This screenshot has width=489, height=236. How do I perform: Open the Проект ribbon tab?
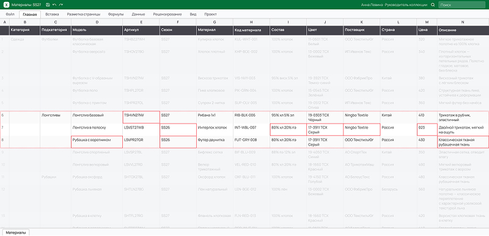tap(210, 14)
